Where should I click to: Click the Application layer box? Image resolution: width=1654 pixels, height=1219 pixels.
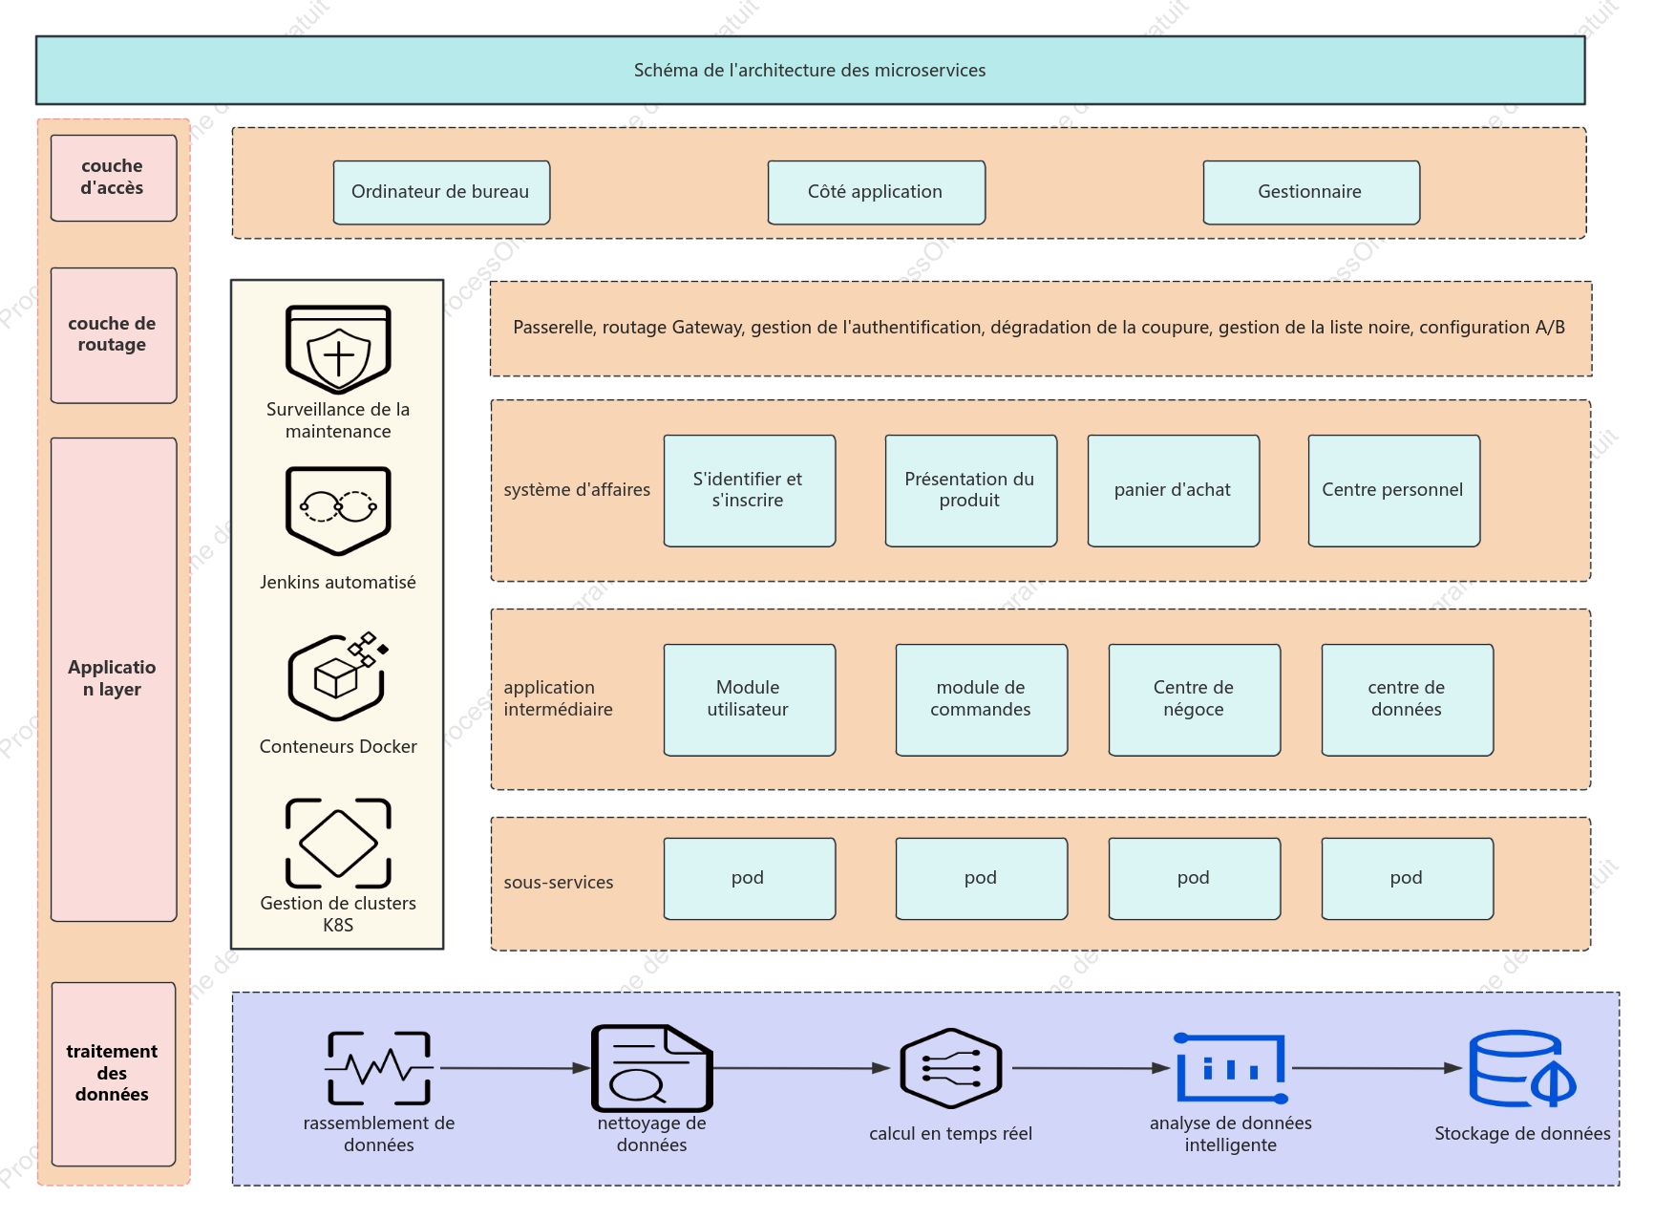(x=114, y=679)
